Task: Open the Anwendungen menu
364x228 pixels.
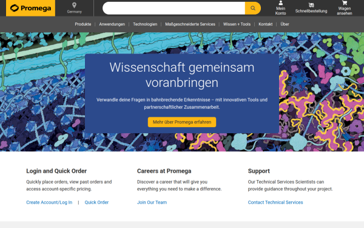Action: tap(112, 24)
